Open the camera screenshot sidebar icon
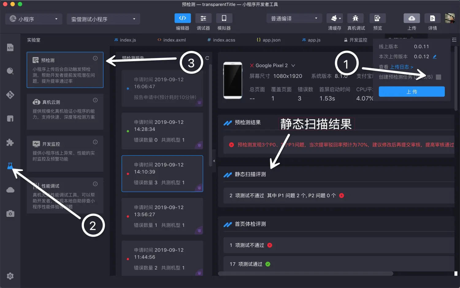460x288 pixels. click(x=10, y=213)
